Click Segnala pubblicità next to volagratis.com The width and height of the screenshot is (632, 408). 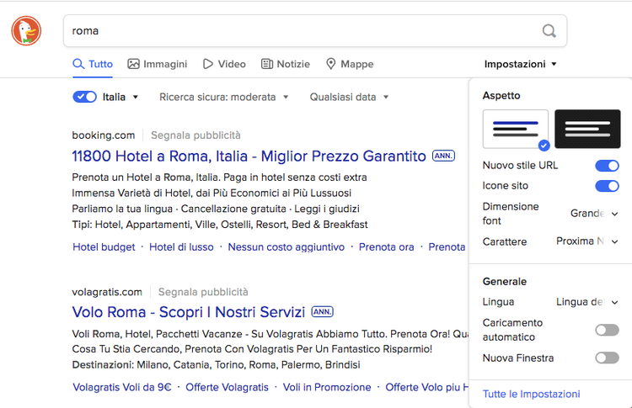click(x=203, y=292)
